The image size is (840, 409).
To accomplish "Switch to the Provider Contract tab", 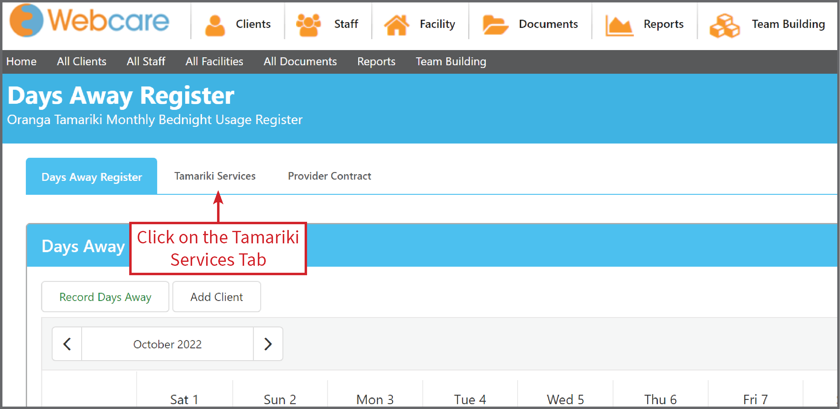I will (329, 176).
